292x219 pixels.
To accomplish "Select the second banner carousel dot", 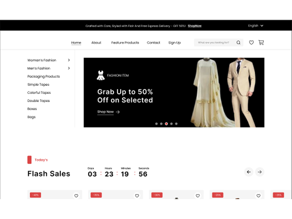I will pos(161,124).
